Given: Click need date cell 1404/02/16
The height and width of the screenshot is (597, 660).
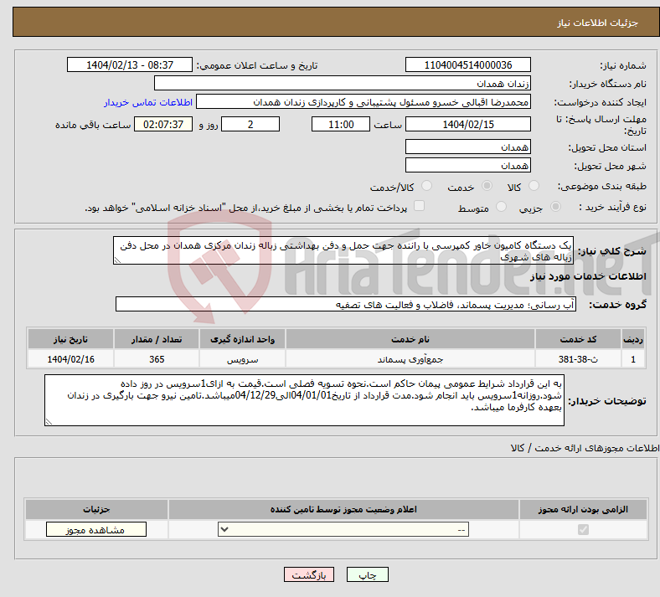Looking at the screenshot, I should point(70,359).
